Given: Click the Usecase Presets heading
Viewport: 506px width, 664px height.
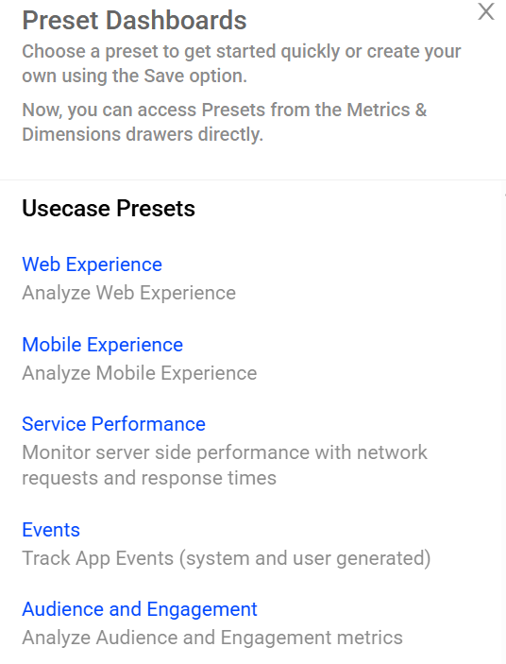Looking at the screenshot, I should [109, 209].
